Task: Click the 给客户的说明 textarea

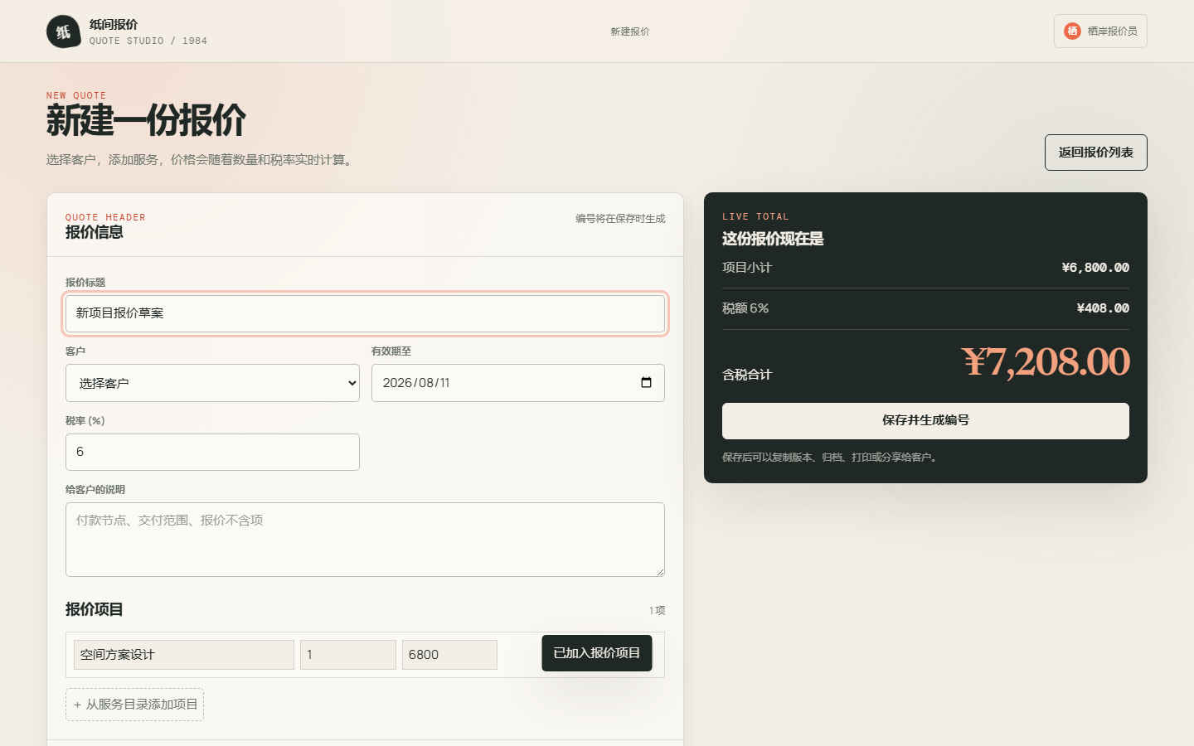Action: point(365,540)
